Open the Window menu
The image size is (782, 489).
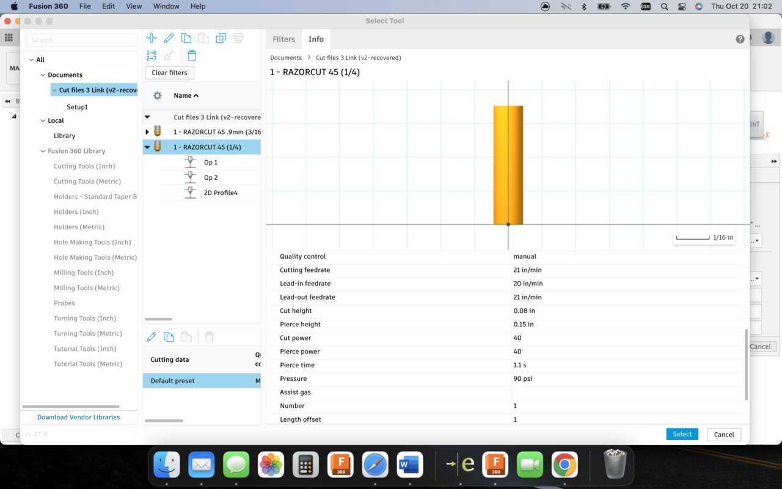tap(166, 6)
